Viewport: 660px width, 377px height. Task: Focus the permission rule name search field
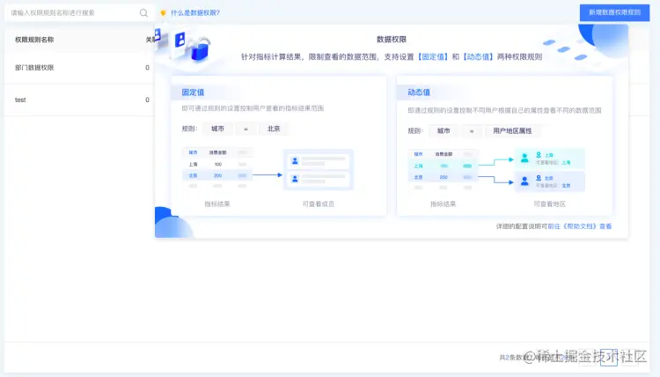(x=79, y=13)
